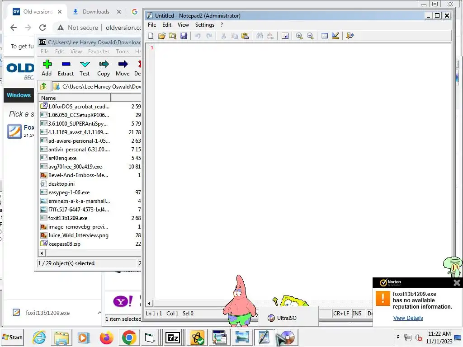Click the UltraISO taskbar preview label
This screenshot has height=347, width=463.
tap(286, 318)
